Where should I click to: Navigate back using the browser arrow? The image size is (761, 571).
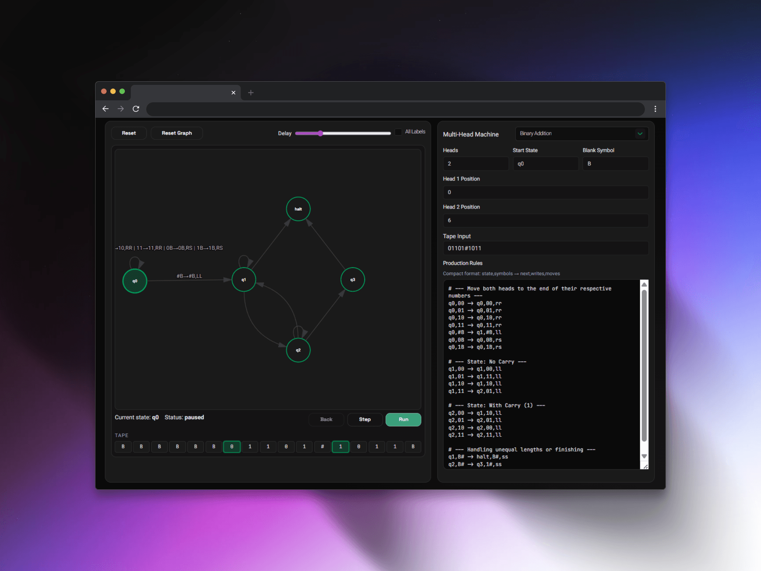click(x=105, y=109)
